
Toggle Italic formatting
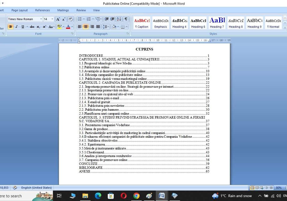pos(16,27)
